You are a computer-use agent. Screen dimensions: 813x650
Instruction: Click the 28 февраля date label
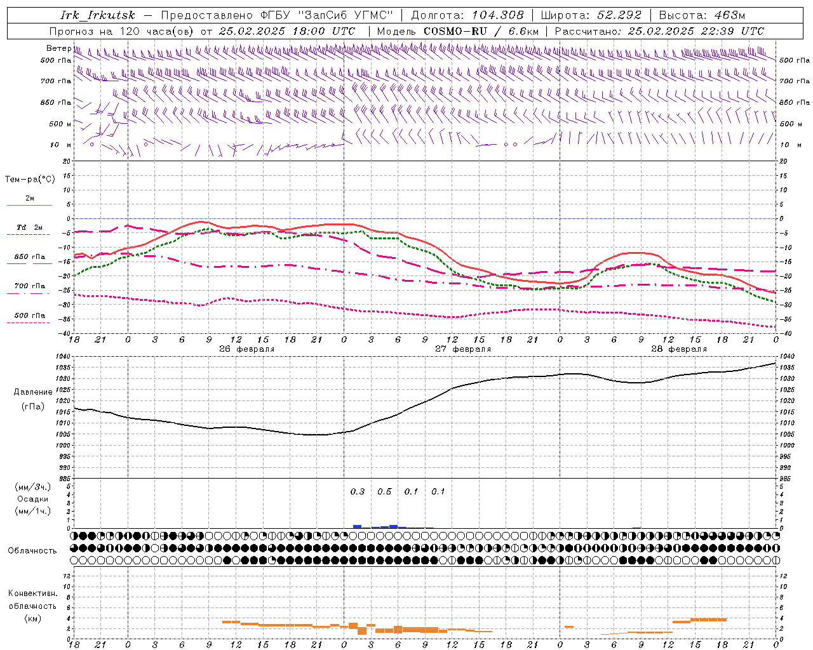point(679,349)
